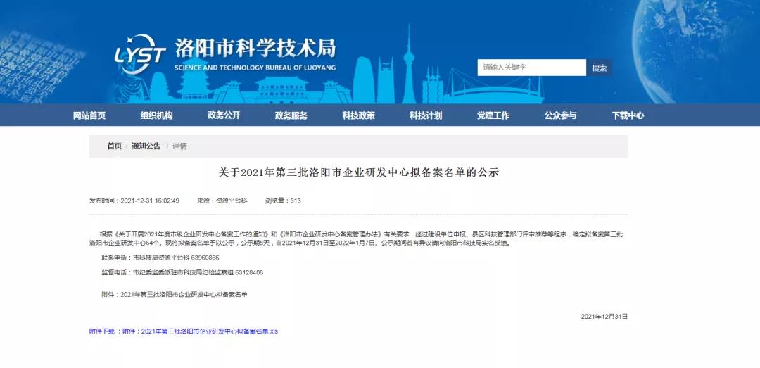Screen dimensions: 760x368
Task: Click the publish time 2021-12-31 16:02:49
Action: coord(134,201)
